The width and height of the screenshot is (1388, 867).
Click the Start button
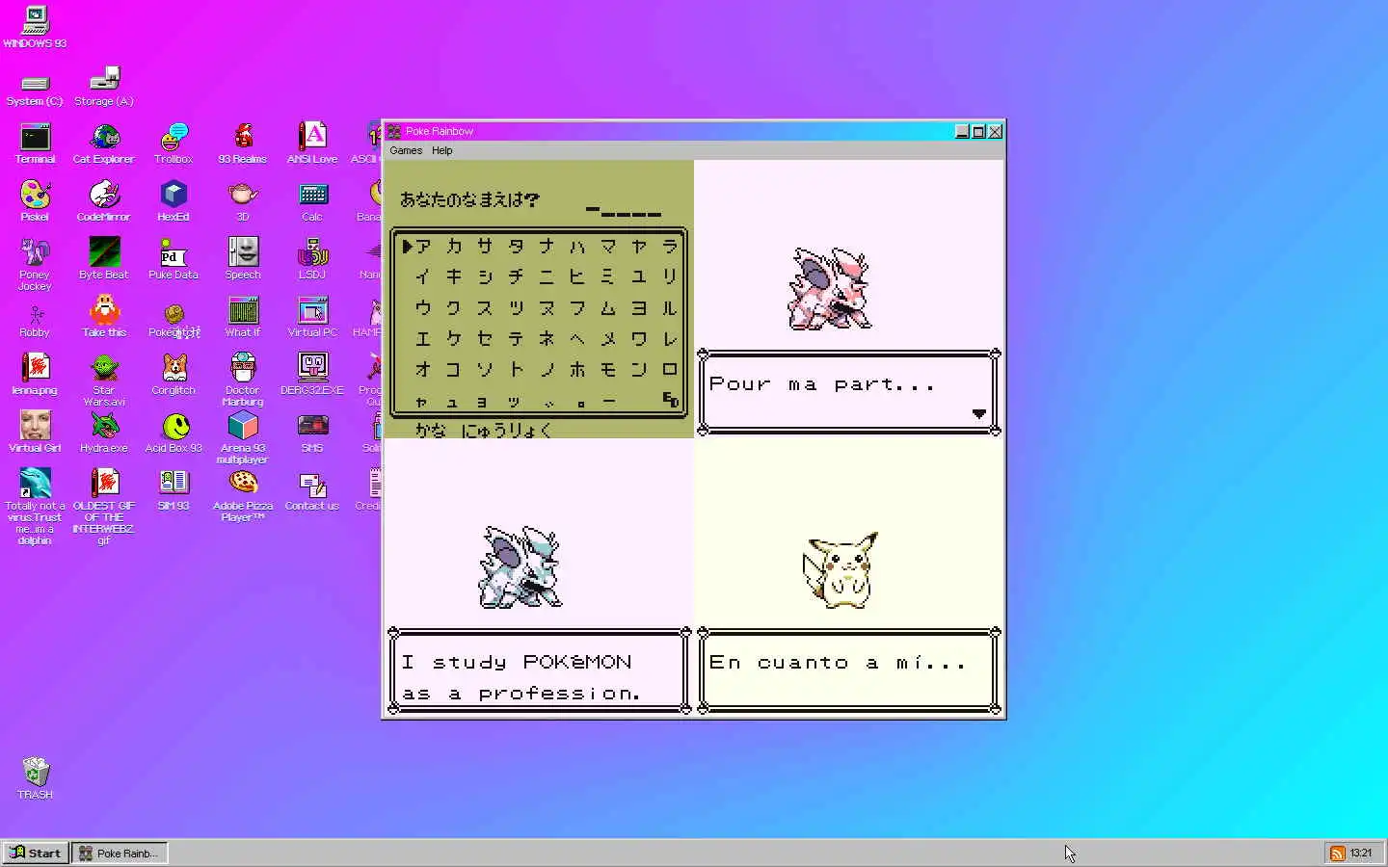pyautogui.click(x=35, y=853)
